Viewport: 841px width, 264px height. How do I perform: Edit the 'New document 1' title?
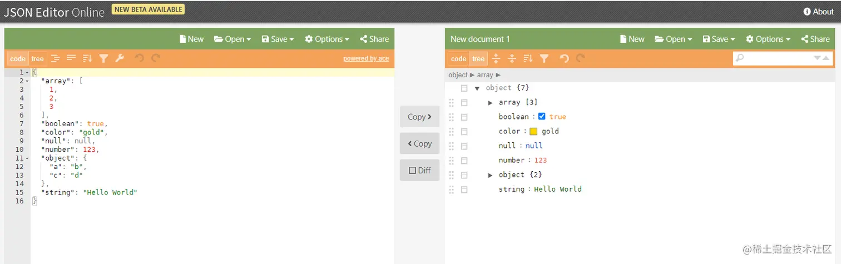pyautogui.click(x=480, y=39)
